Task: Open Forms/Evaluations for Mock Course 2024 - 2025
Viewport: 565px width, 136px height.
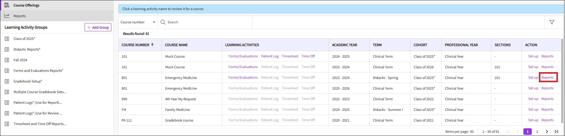Action: 243,56
